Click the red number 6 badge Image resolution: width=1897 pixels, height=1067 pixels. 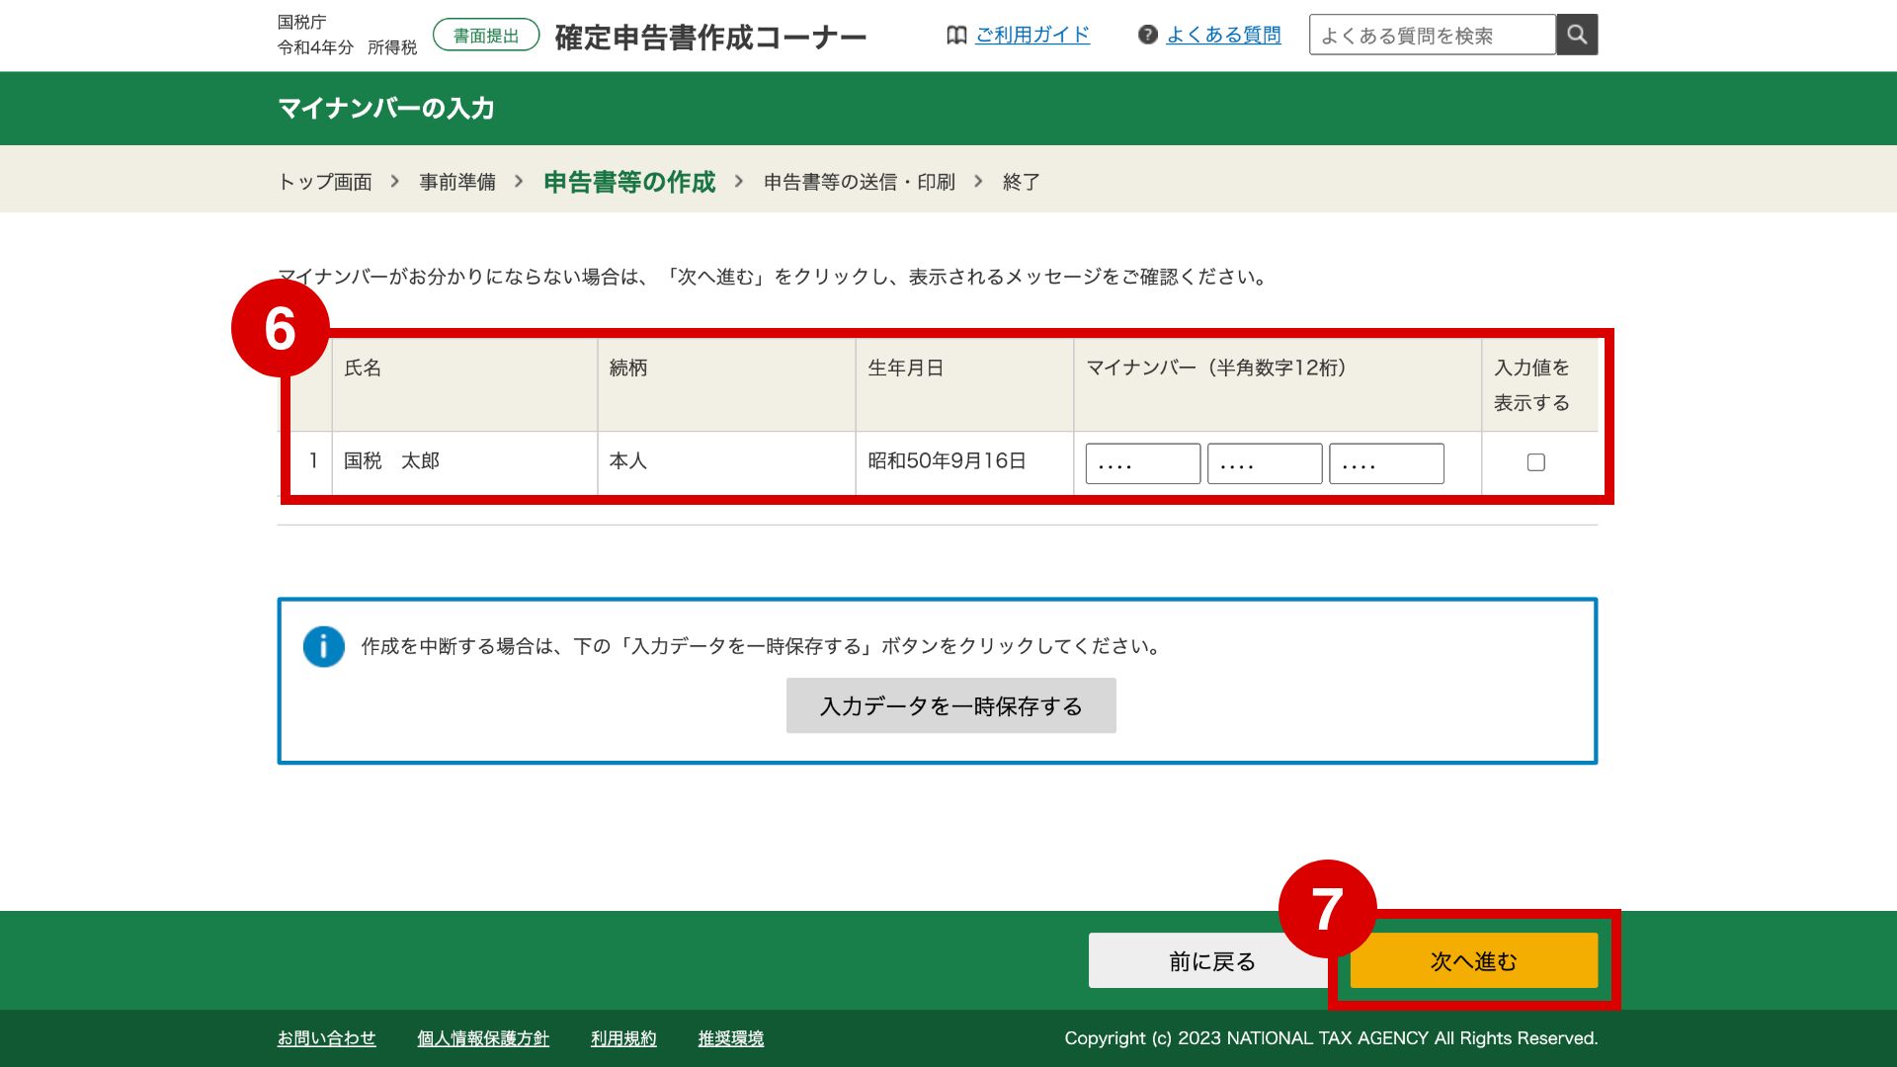point(280,328)
